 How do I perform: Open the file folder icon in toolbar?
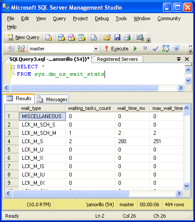[x=107, y=37]
